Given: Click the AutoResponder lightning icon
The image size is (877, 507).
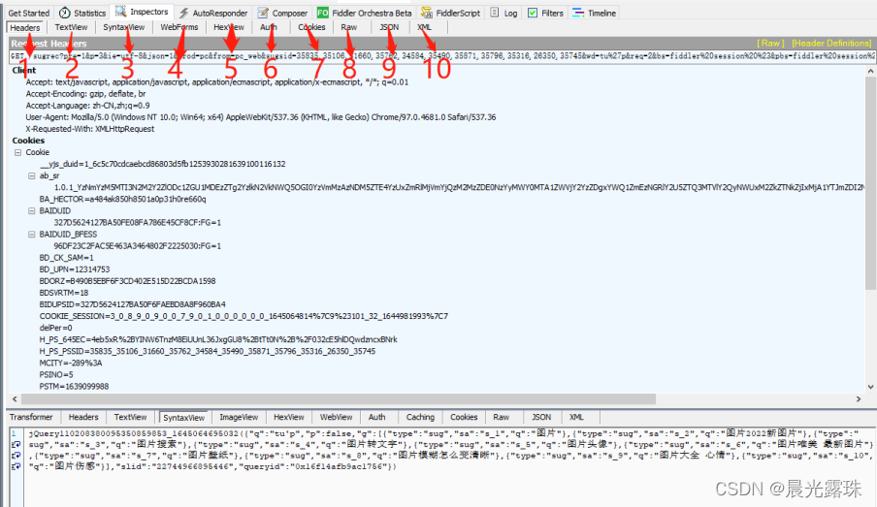Looking at the screenshot, I should click(183, 13).
